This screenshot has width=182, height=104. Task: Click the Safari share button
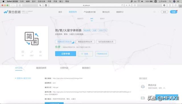point(170,5)
